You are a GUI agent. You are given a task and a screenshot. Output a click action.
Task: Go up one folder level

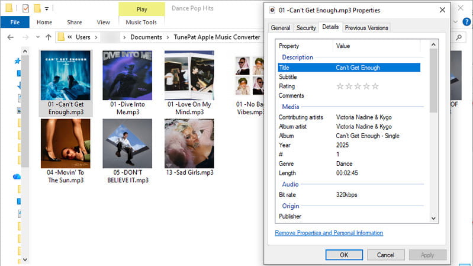[49, 37]
